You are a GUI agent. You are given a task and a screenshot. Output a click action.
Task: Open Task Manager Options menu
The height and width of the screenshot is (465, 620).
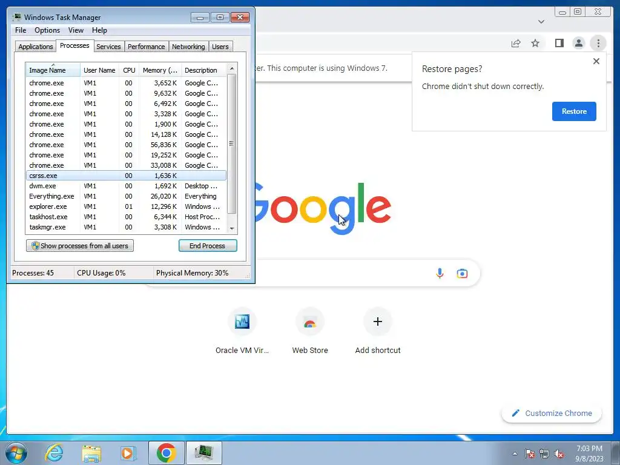click(47, 30)
